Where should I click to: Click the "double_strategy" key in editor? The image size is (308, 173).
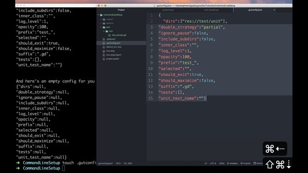[x=178, y=27]
